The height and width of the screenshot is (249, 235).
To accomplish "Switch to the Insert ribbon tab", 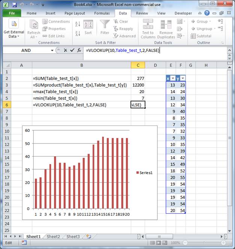I will pos(50,13).
